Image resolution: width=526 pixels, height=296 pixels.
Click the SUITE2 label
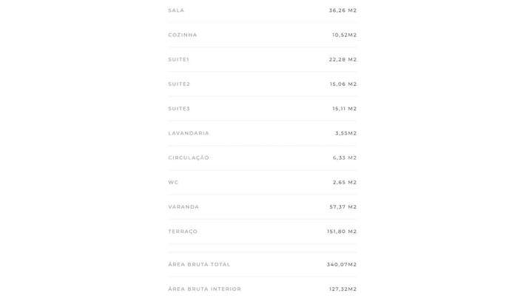pyautogui.click(x=179, y=84)
